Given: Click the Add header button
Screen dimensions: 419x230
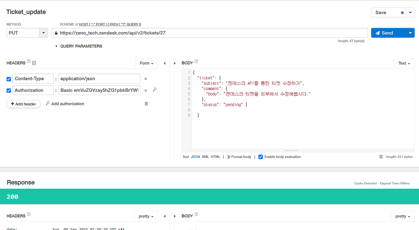Looking at the screenshot, I should click(x=24, y=104).
